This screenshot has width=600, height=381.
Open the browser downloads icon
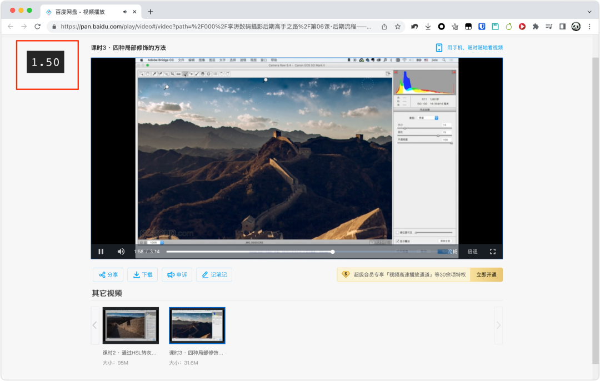coord(428,27)
